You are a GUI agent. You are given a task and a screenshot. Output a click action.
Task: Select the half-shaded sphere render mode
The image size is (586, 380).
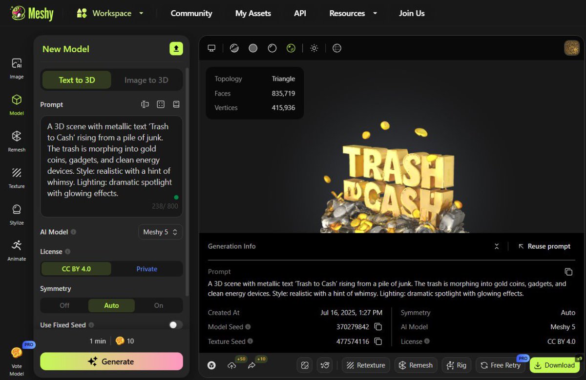click(234, 48)
